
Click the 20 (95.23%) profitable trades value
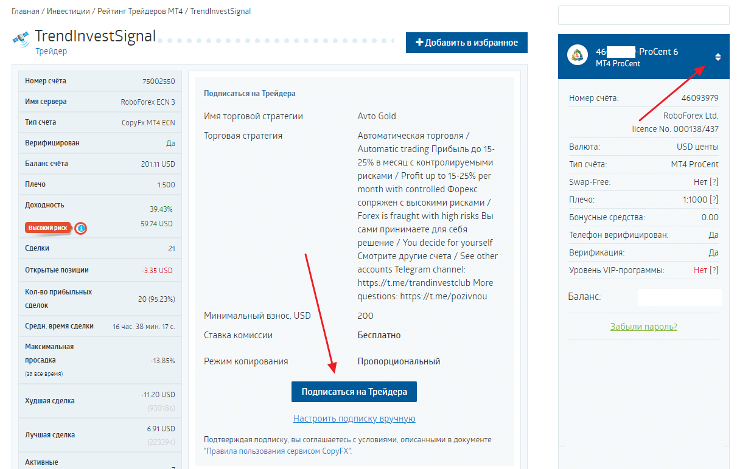click(x=156, y=299)
